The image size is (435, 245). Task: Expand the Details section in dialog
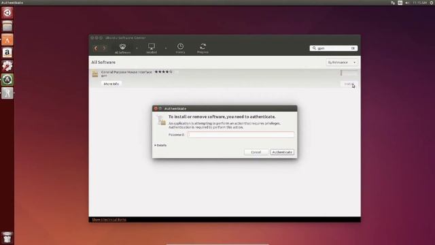pos(160,145)
